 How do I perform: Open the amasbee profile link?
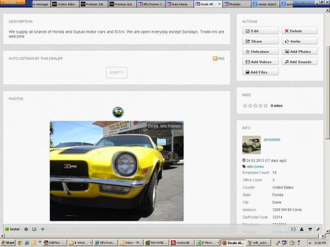point(272,140)
